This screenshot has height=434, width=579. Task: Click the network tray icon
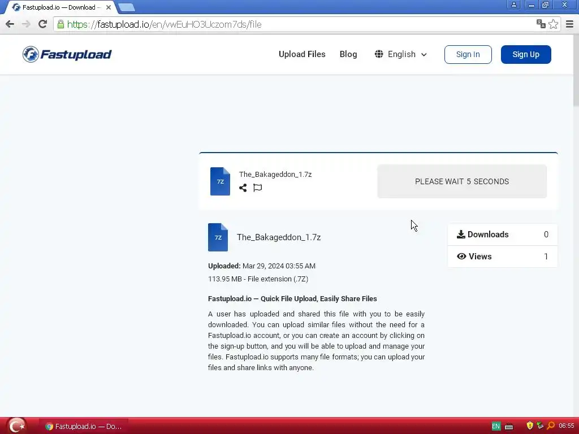pyautogui.click(x=540, y=426)
